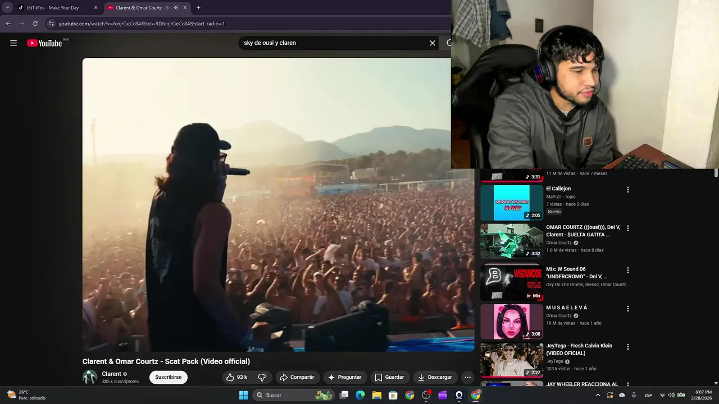Screen dimensions: 719x404
Task: Ask about the video with Preguntar
Action: (x=344, y=377)
